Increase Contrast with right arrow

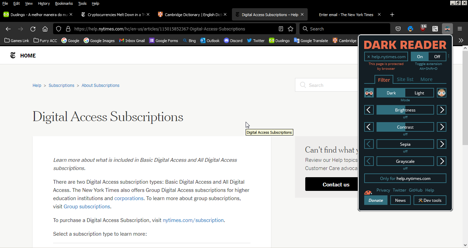point(442,127)
